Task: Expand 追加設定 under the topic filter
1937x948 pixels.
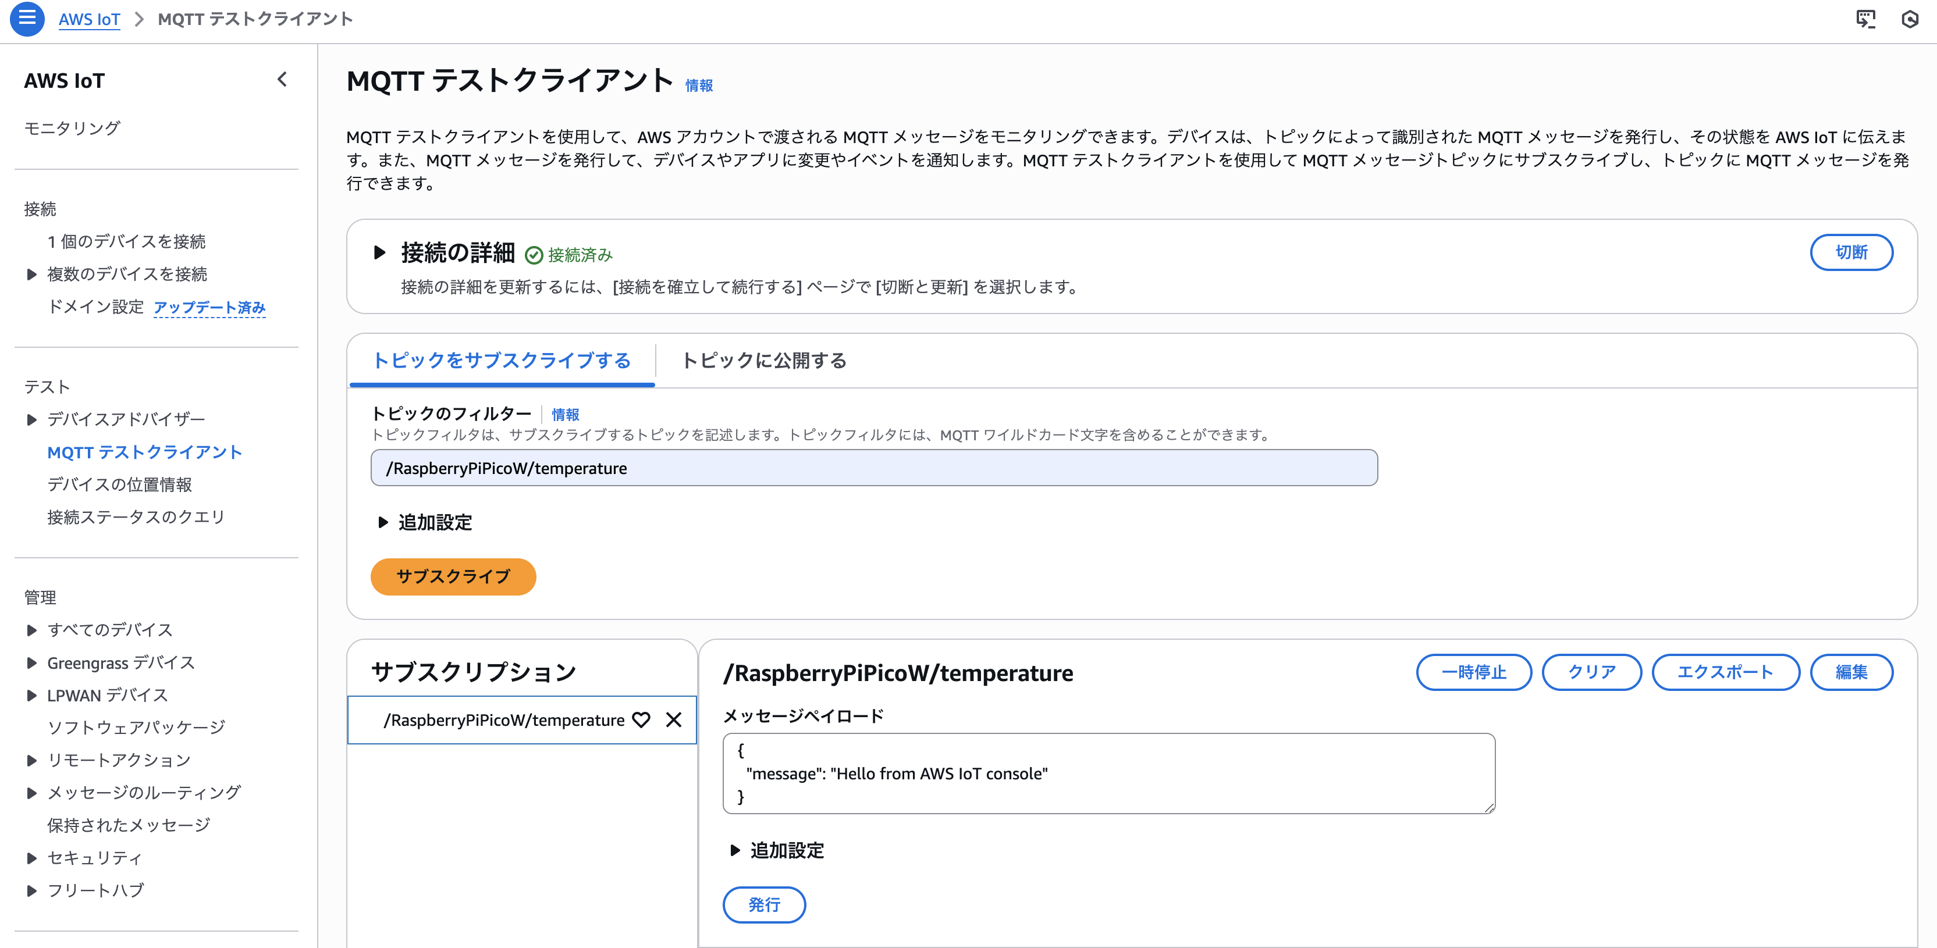Action: click(x=383, y=522)
